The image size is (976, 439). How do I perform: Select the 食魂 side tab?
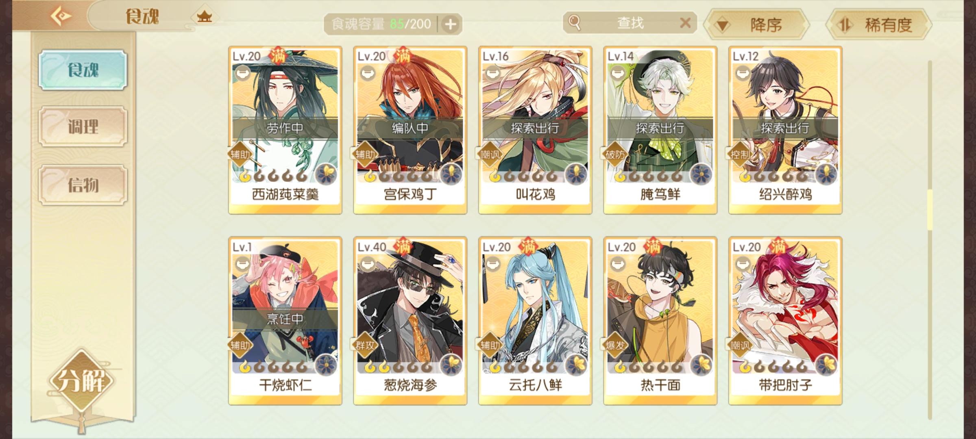tap(83, 70)
